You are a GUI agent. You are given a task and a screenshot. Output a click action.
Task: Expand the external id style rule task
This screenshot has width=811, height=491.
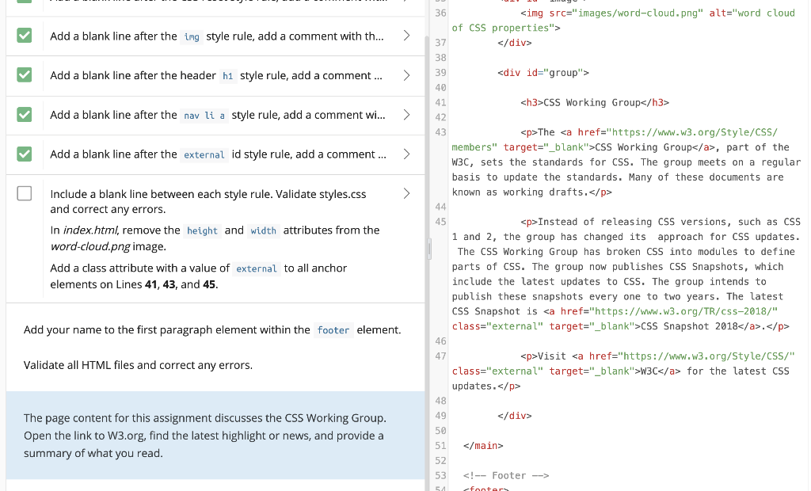[406, 154]
